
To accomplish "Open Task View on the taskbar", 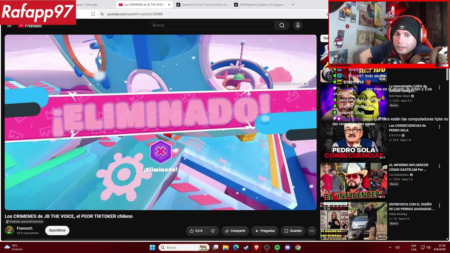I will pyautogui.click(x=216, y=247).
